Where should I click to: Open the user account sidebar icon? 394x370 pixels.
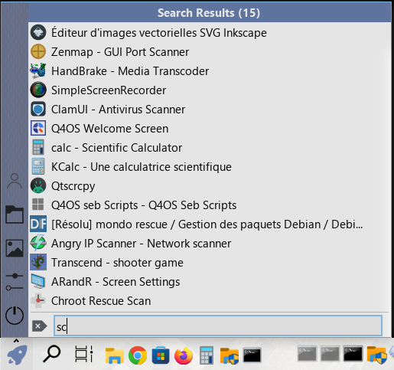click(x=15, y=181)
